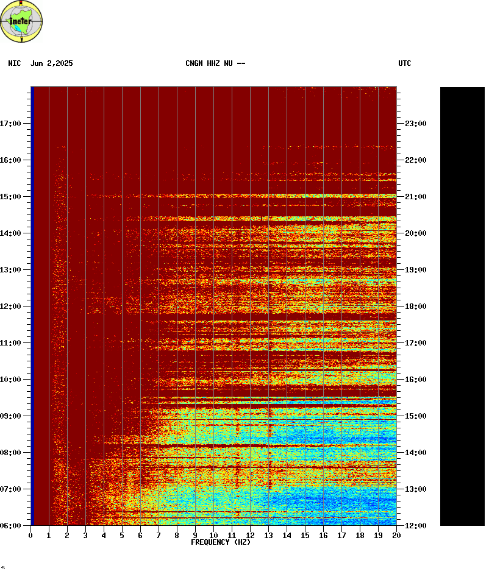Click the frequency tick '17'

[x=341, y=536]
